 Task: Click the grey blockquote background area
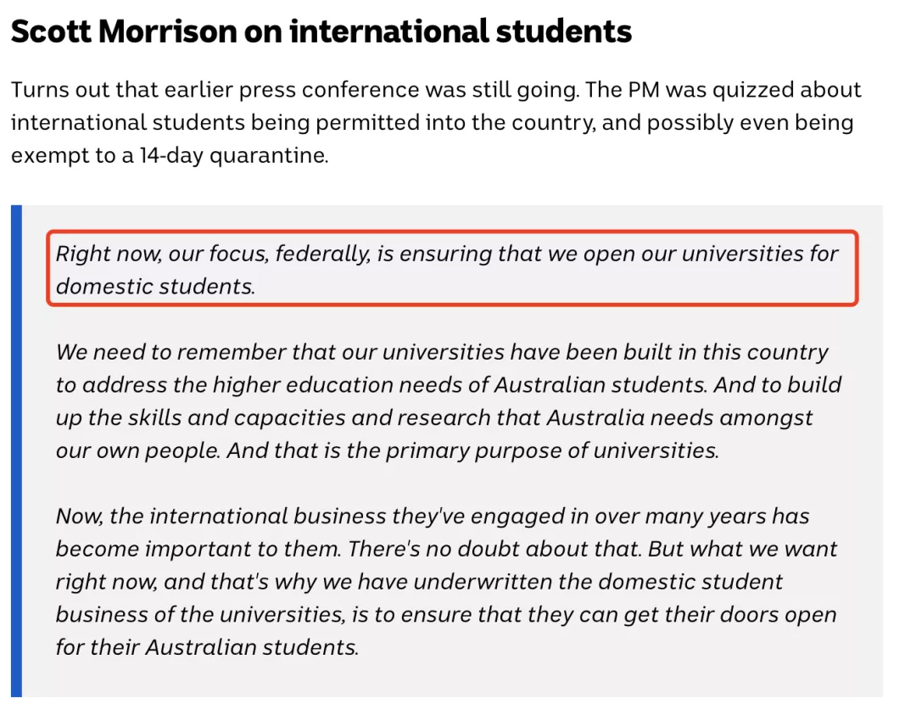click(x=452, y=450)
